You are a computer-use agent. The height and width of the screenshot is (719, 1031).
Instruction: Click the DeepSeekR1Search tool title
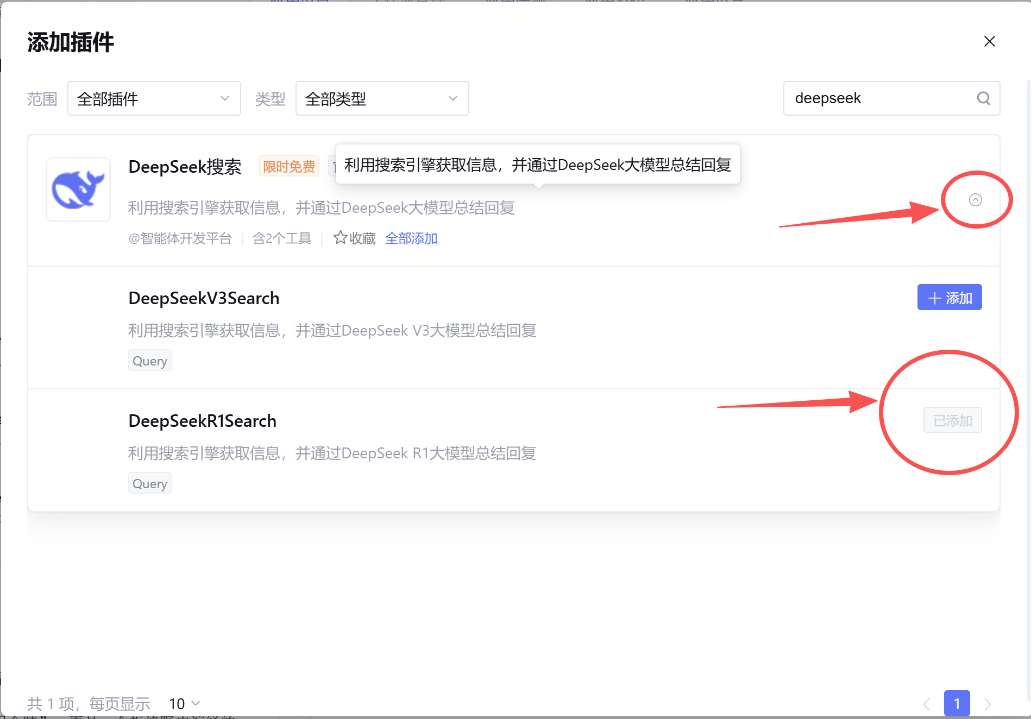(202, 421)
